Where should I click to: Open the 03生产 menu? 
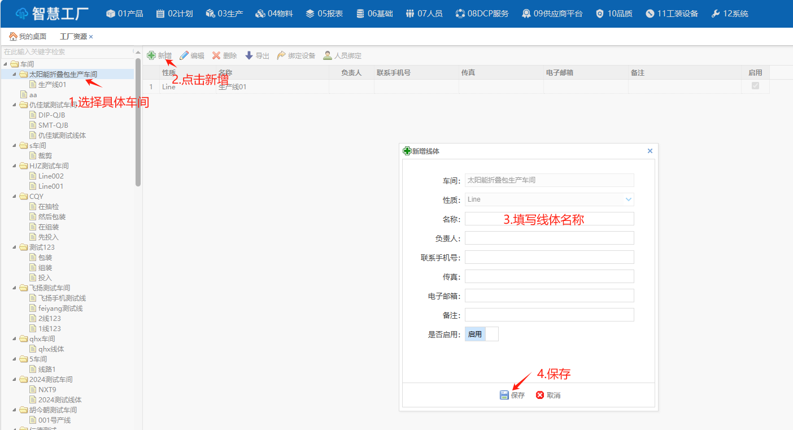click(x=224, y=14)
